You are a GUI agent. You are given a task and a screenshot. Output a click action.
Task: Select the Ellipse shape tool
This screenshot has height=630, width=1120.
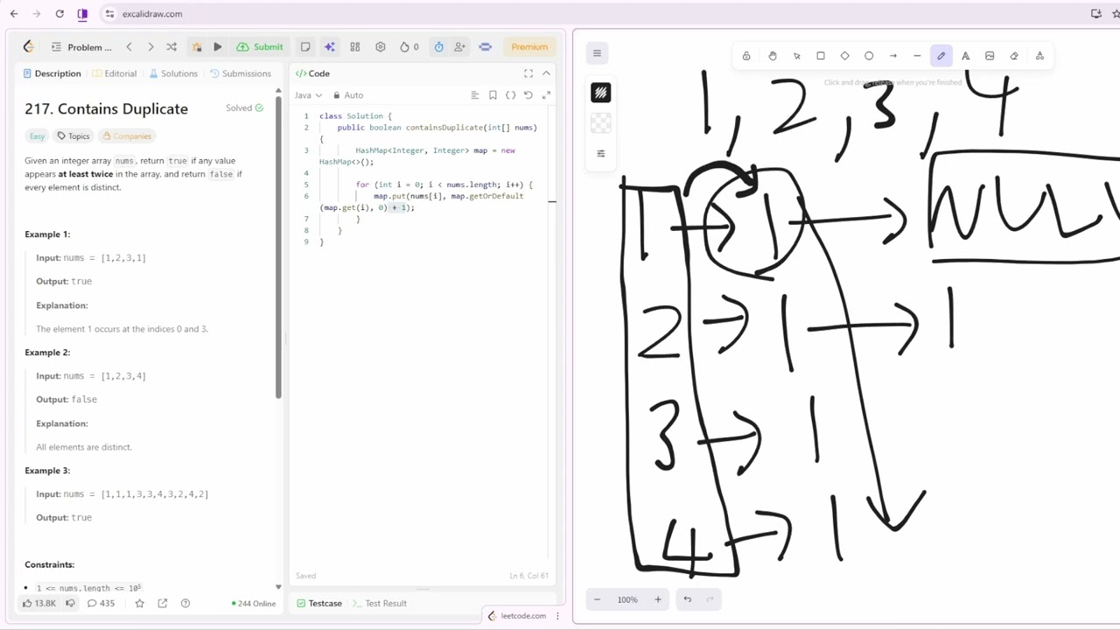point(869,56)
